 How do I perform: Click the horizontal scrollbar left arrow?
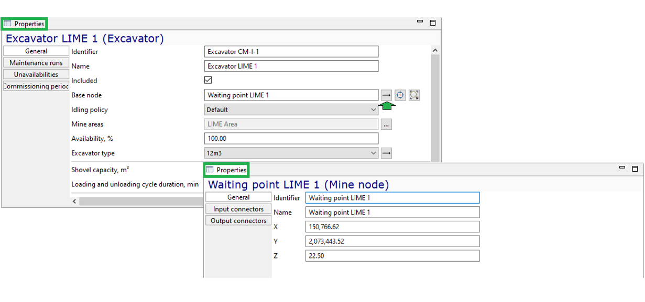74,201
